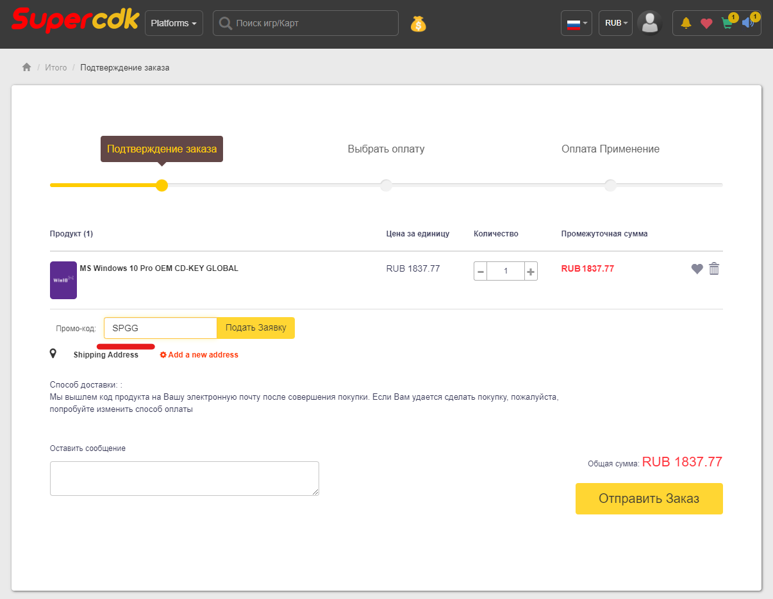Click the Количество column header

coord(496,234)
